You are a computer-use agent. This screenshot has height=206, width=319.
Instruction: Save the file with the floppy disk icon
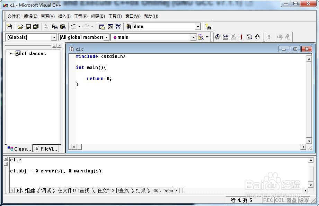point(28,27)
